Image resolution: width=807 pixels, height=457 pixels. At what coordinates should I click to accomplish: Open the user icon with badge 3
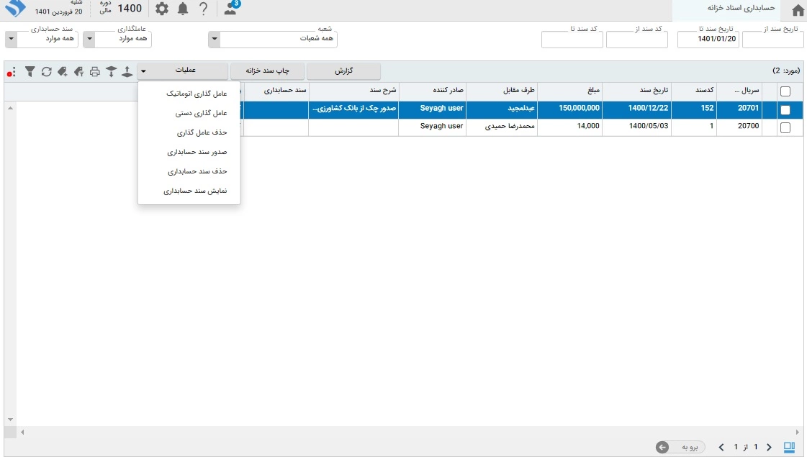(230, 9)
